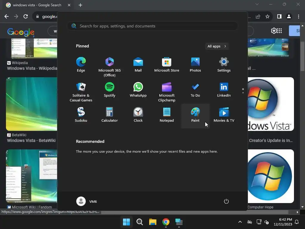Click the Windows Start button on taskbar
The image size is (305, 229).
(x=126, y=222)
